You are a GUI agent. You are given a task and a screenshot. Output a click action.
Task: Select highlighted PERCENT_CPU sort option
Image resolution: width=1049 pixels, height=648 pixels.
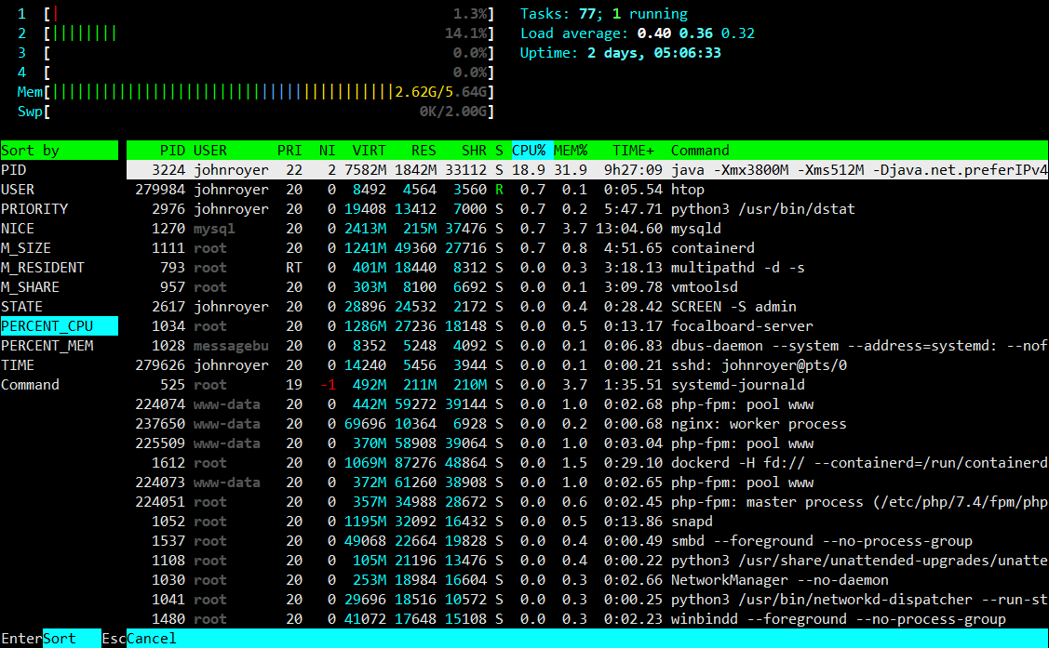tap(59, 326)
